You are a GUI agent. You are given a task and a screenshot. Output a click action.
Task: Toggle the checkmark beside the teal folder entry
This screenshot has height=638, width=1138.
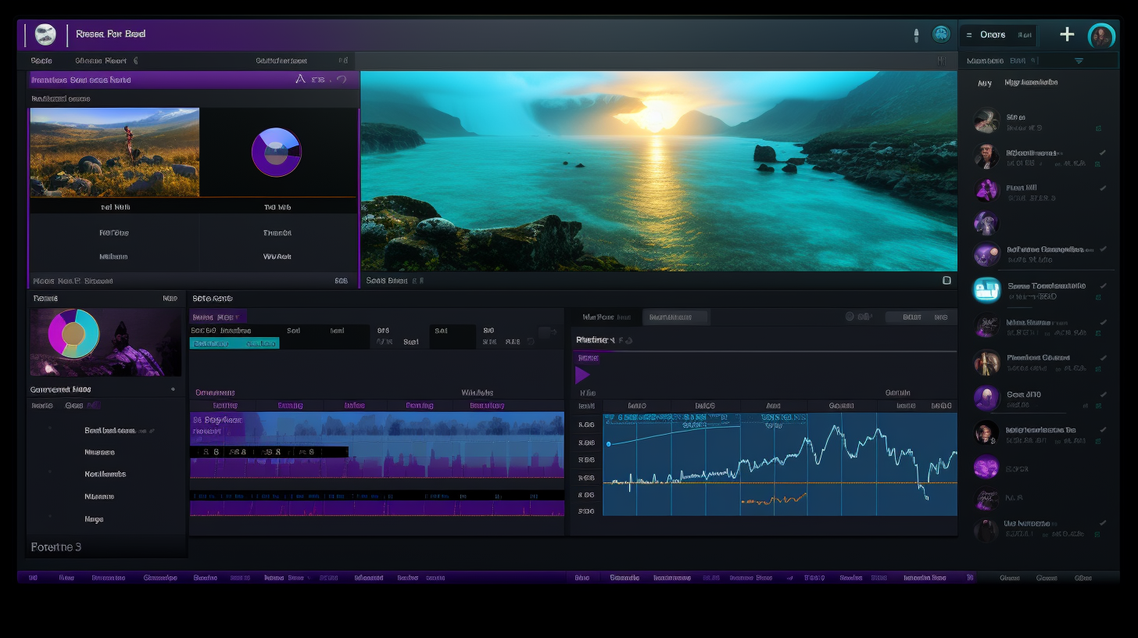(x=1102, y=285)
